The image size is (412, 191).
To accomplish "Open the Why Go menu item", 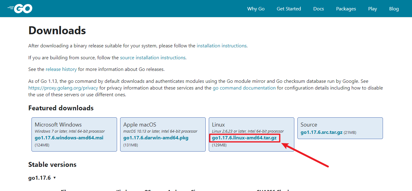I will pos(256,9).
